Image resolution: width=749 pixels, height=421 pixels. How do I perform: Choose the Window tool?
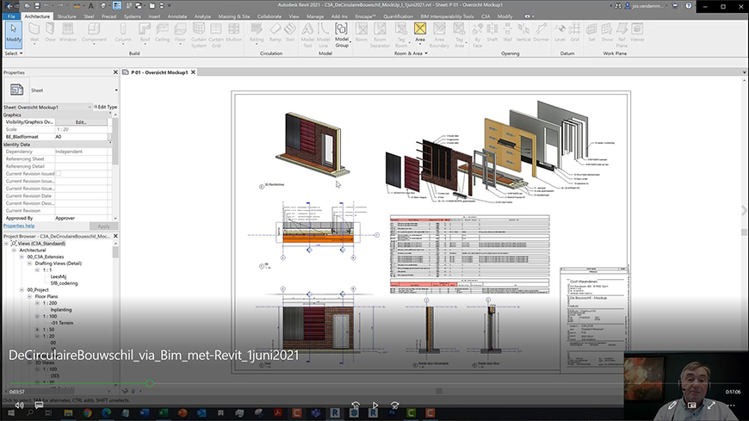click(x=68, y=33)
